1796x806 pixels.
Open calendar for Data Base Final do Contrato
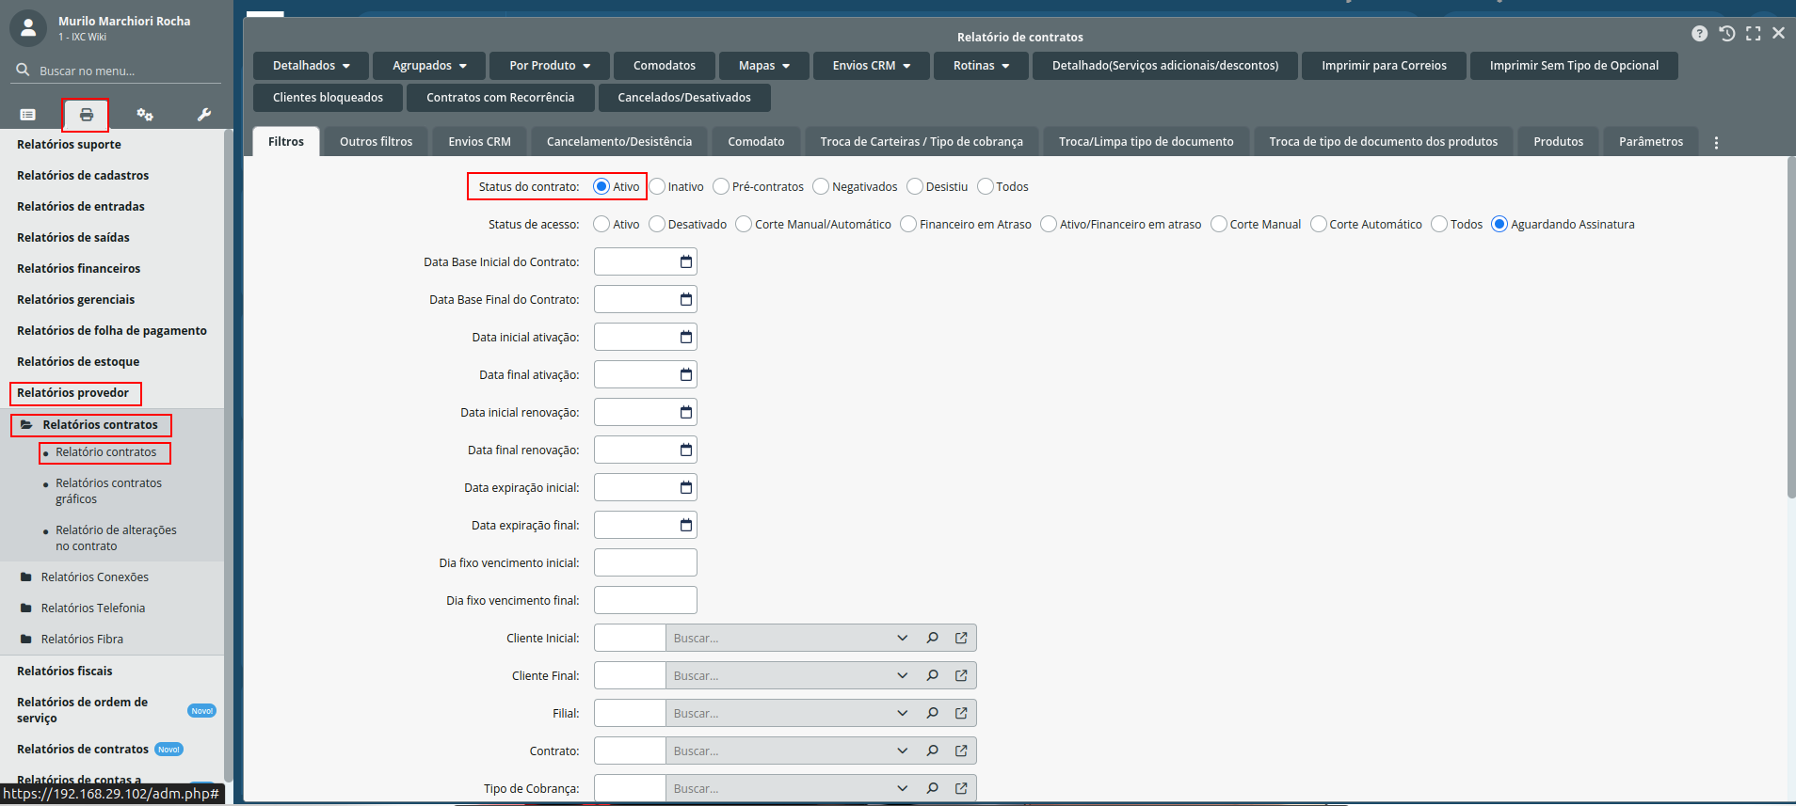(x=686, y=299)
